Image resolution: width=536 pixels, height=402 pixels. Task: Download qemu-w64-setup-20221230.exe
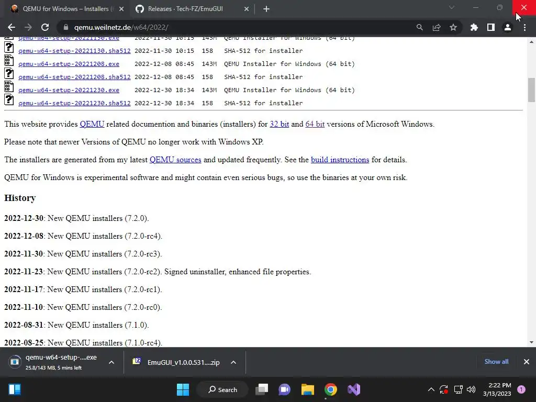coord(69,90)
